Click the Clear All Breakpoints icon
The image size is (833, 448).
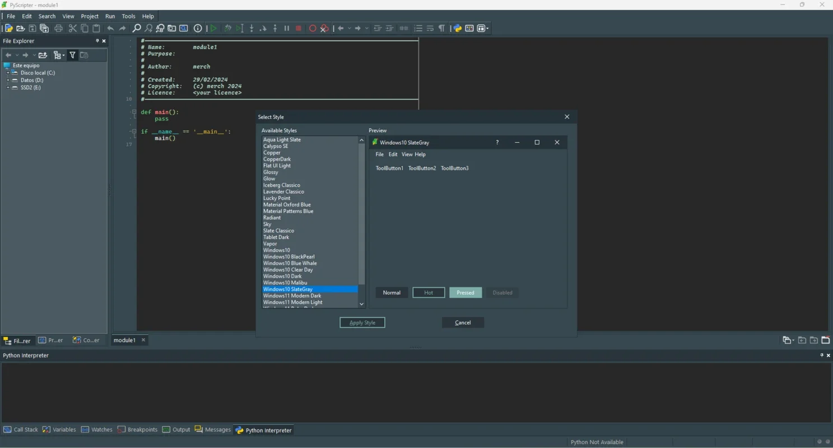tap(324, 29)
